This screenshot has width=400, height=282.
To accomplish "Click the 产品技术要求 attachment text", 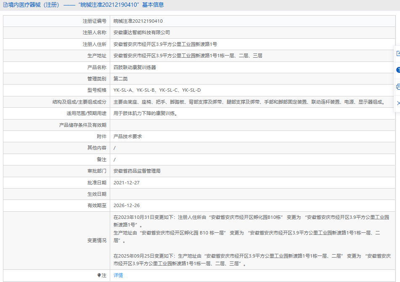I will pyautogui.click(x=127, y=136).
